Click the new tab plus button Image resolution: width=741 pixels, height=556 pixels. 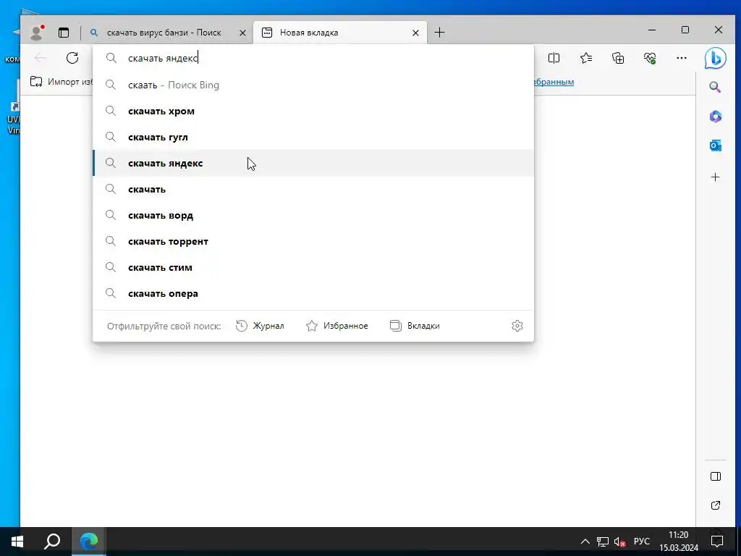pyautogui.click(x=439, y=33)
